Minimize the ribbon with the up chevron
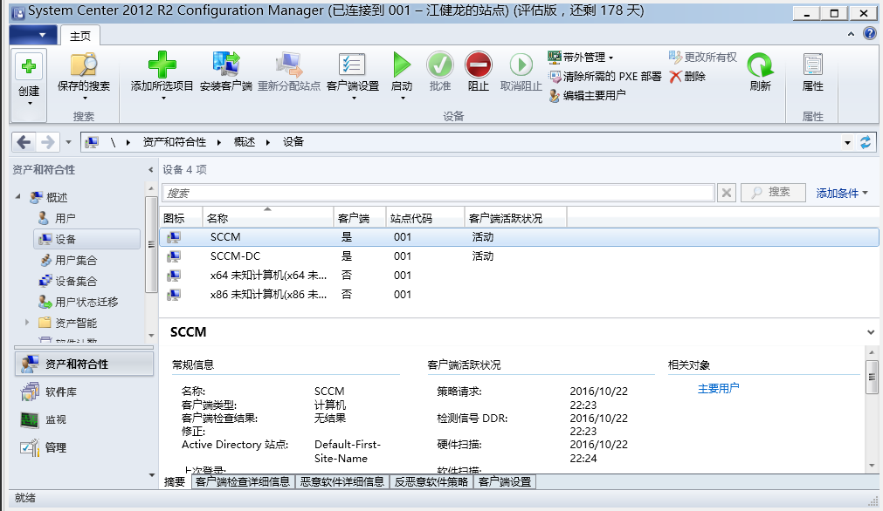The height and width of the screenshot is (511, 883). coord(851,34)
